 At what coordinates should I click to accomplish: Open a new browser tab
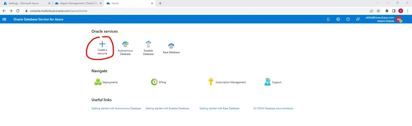pos(160,3)
